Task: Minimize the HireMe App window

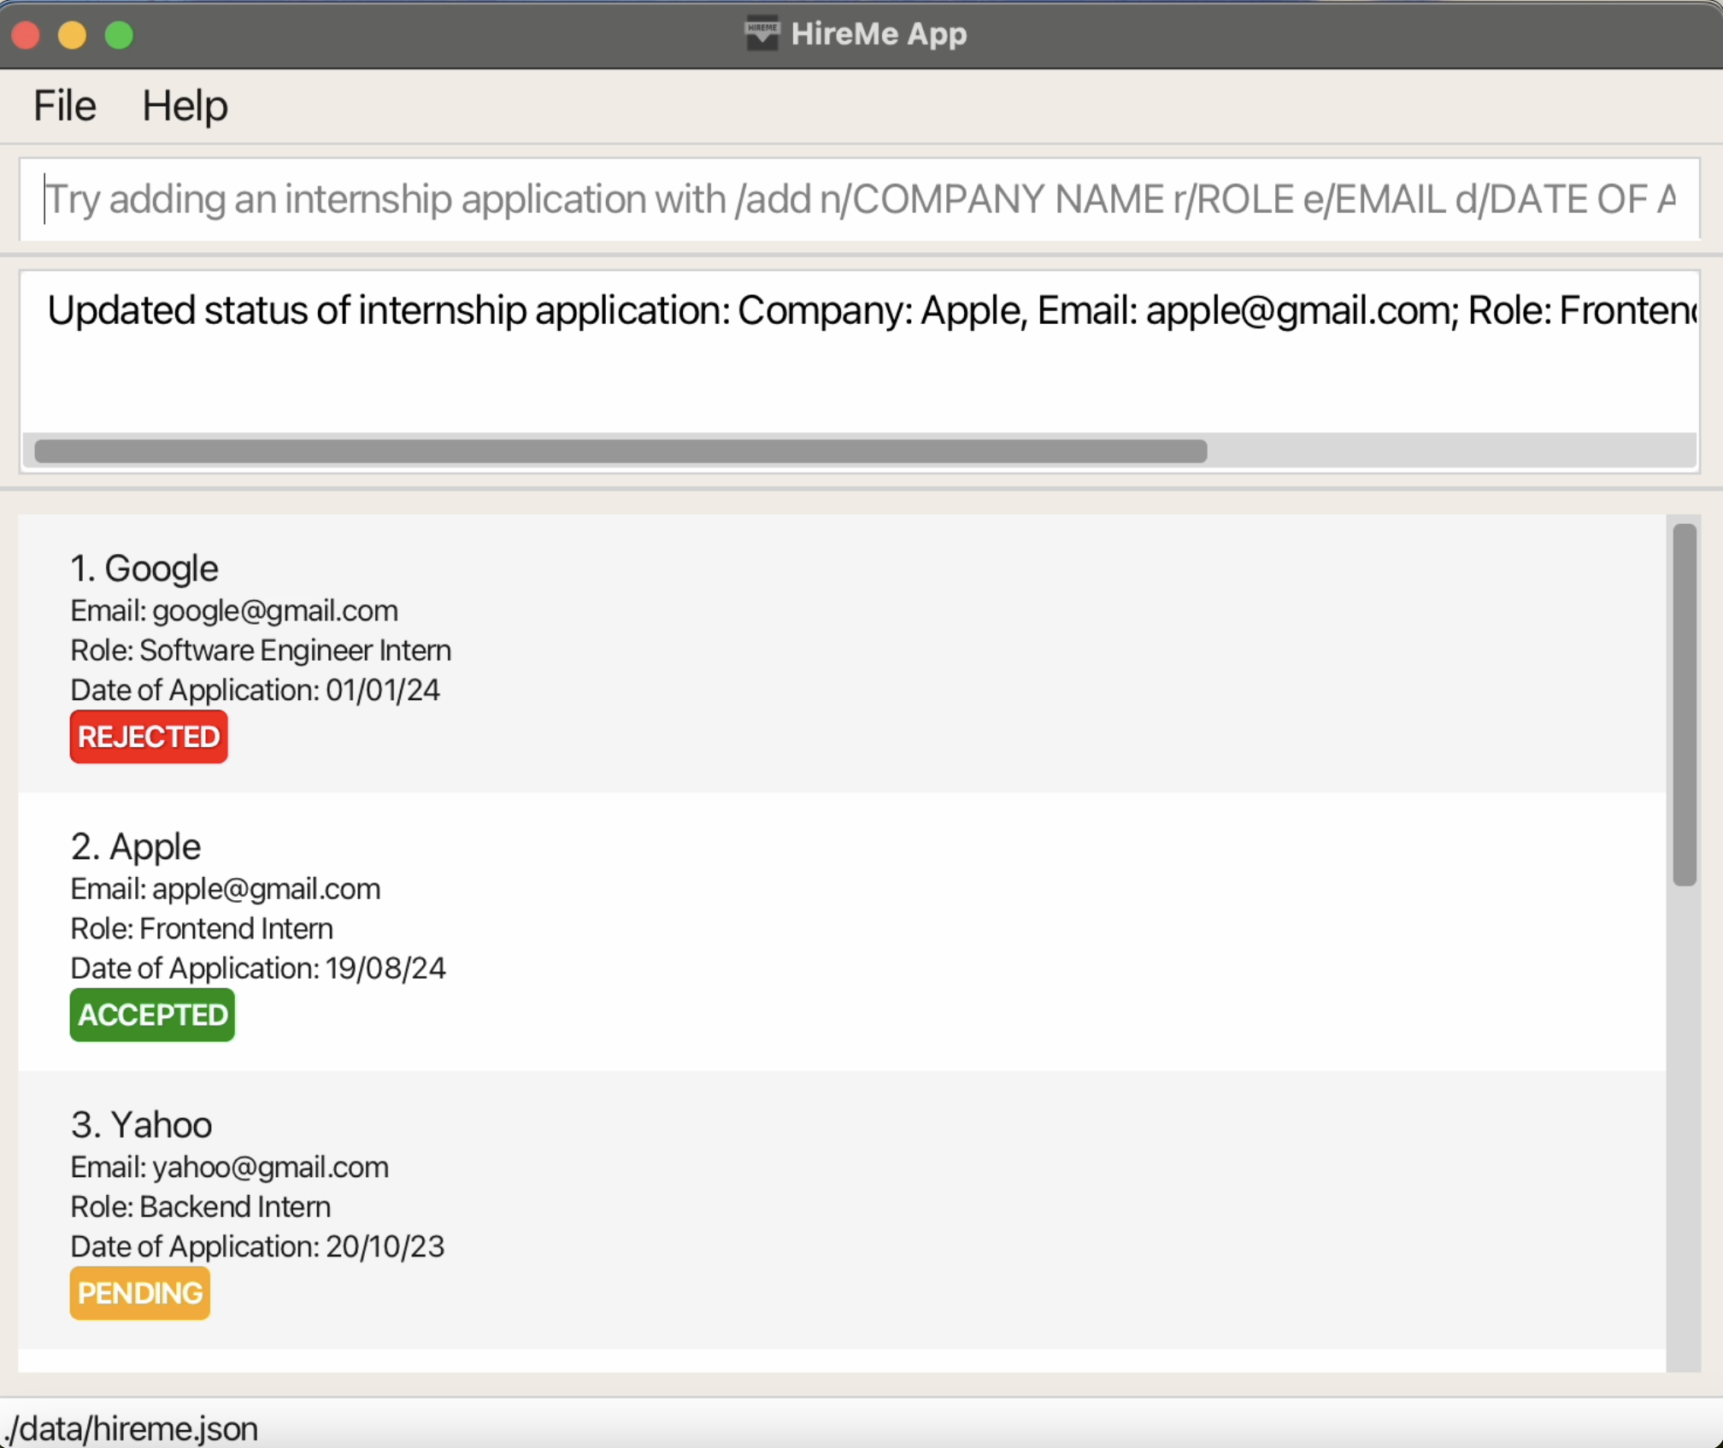Action: 73,35
